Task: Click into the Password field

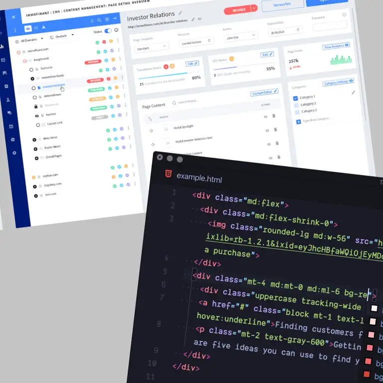Action: click(330, 25)
